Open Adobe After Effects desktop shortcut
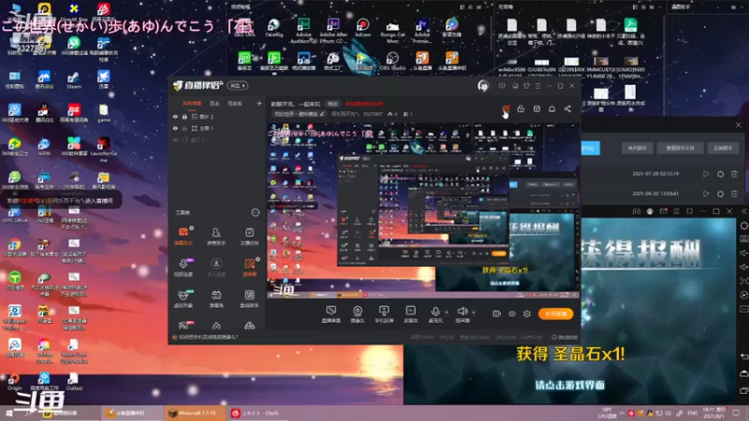749x421 pixels. tap(333, 31)
